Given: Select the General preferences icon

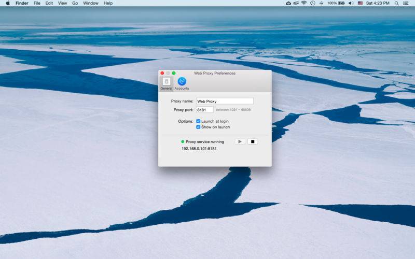Looking at the screenshot, I should click(x=166, y=82).
